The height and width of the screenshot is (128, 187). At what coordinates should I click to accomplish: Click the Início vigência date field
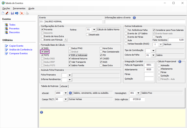tap(137, 99)
